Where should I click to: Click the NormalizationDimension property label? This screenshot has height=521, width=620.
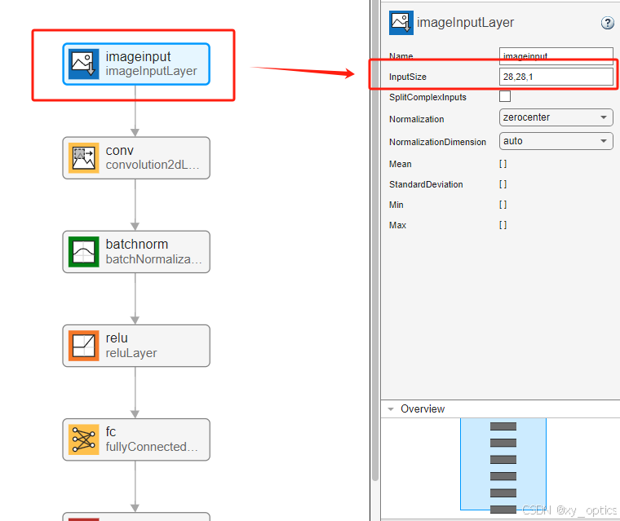click(437, 142)
